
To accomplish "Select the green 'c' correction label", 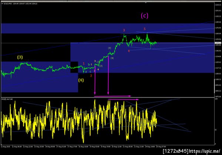I will pyautogui.click(x=90, y=72).
